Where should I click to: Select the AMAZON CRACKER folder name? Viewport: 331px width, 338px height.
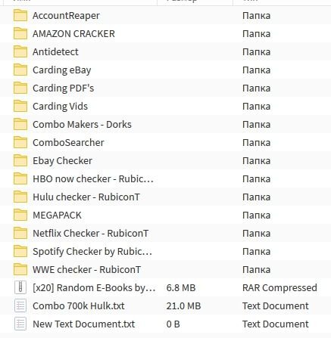click(73, 34)
